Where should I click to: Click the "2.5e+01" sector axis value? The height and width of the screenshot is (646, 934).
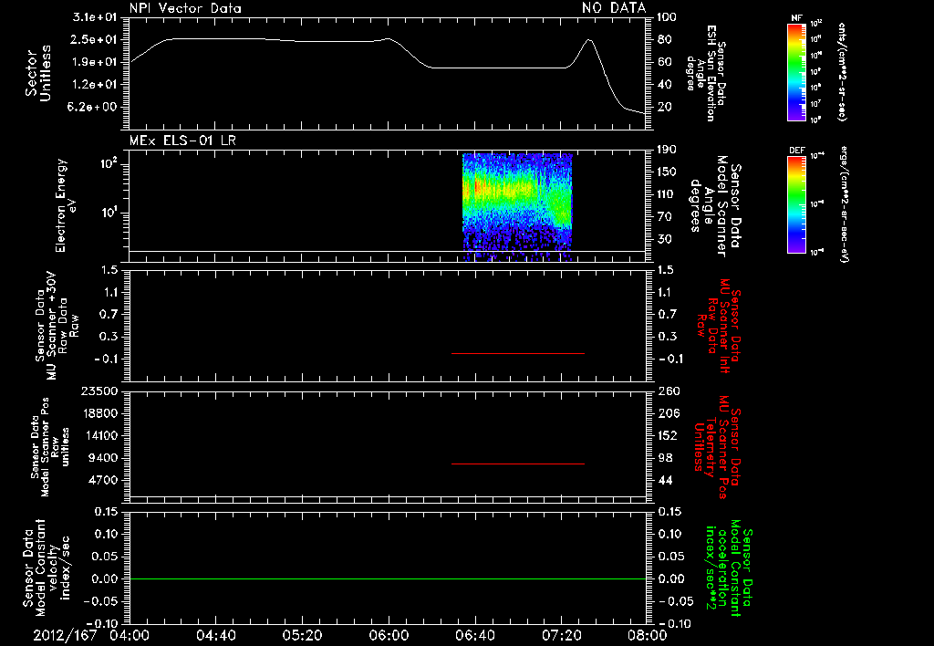[x=95, y=39]
